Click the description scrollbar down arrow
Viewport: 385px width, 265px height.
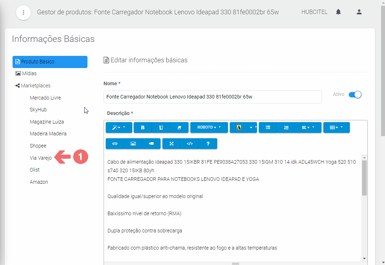(364, 259)
